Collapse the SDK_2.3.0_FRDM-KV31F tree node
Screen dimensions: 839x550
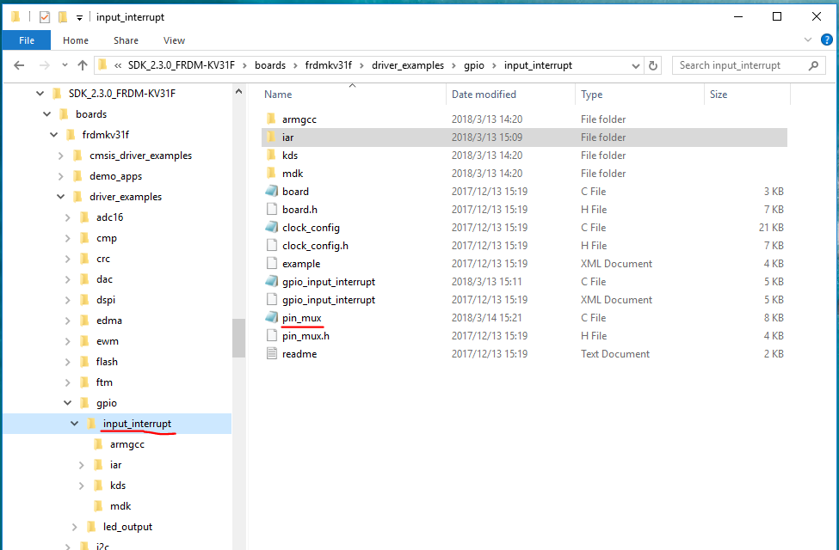pyautogui.click(x=40, y=94)
